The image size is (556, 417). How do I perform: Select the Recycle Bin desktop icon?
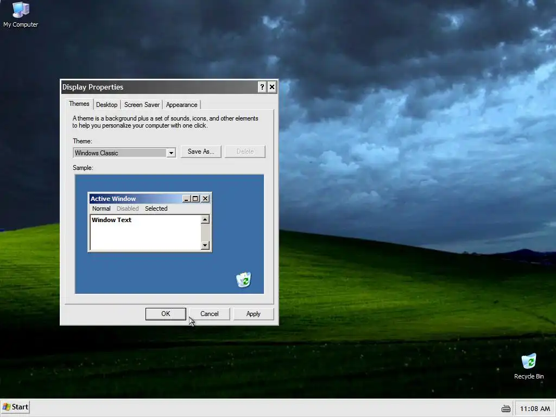[529, 367]
